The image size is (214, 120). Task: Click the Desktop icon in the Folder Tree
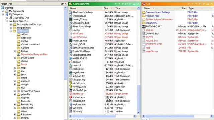pyautogui.click(x=3, y=8)
